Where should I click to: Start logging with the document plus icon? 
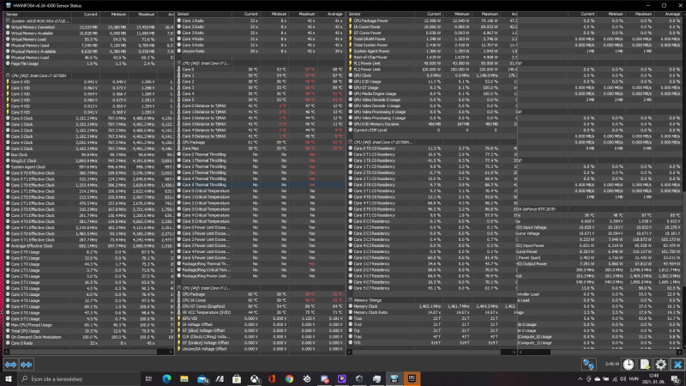(645, 364)
